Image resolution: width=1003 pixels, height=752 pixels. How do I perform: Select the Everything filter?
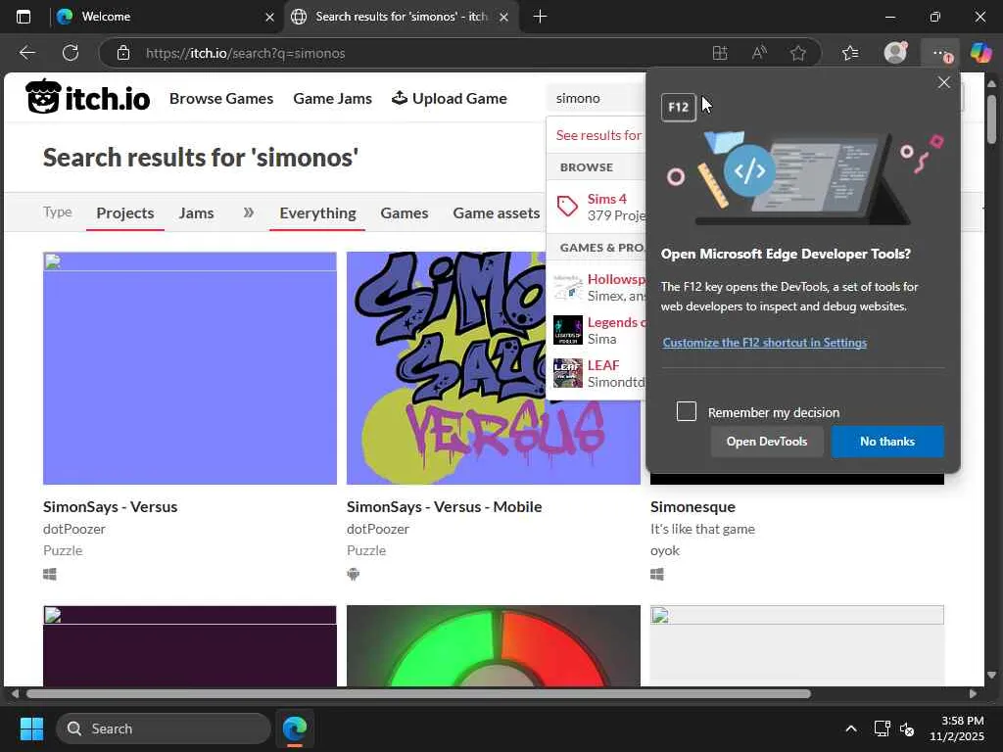[317, 212]
